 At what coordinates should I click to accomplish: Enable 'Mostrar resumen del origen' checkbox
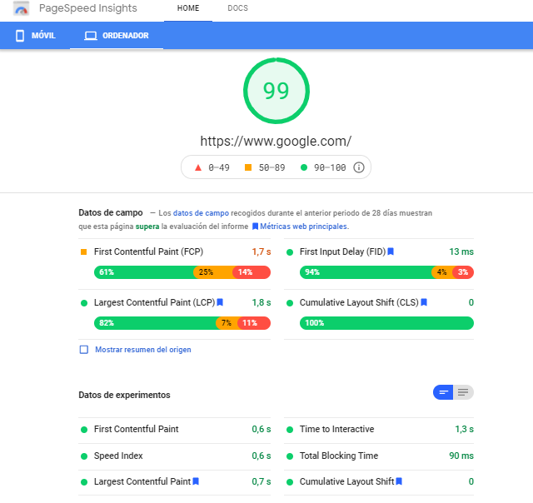coord(83,350)
